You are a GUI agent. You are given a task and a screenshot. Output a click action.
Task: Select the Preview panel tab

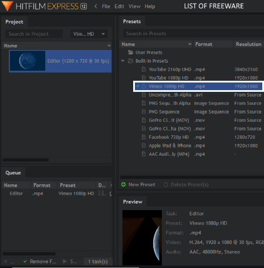point(133,202)
